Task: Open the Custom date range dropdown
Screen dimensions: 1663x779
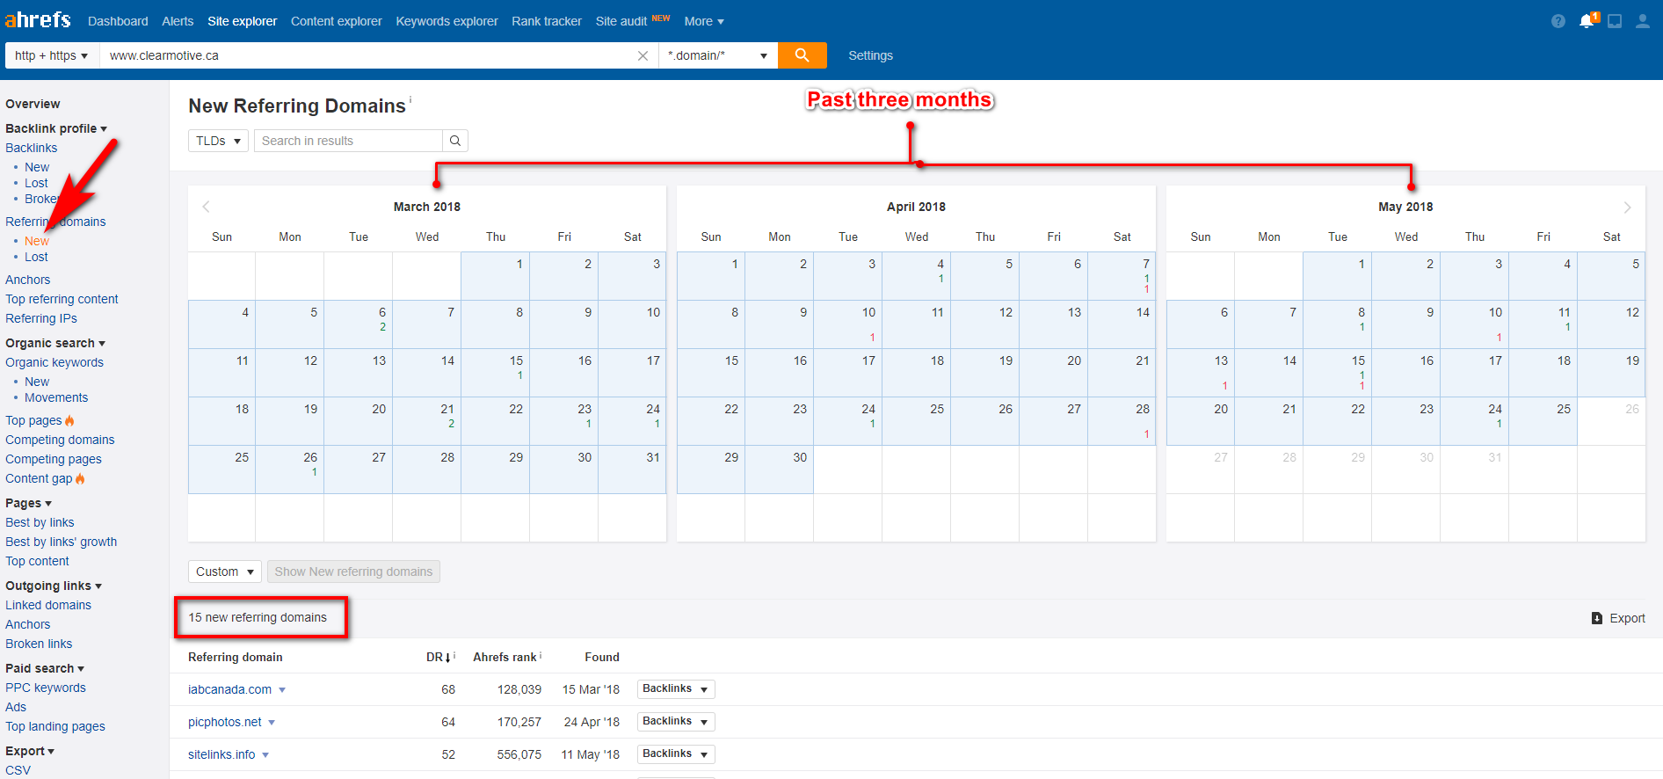Action: pyautogui.click(x=225, y=572)
